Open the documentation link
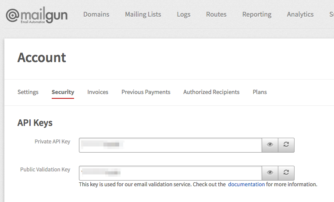Viewport: 334px width, 202px height. click(246, 185)
